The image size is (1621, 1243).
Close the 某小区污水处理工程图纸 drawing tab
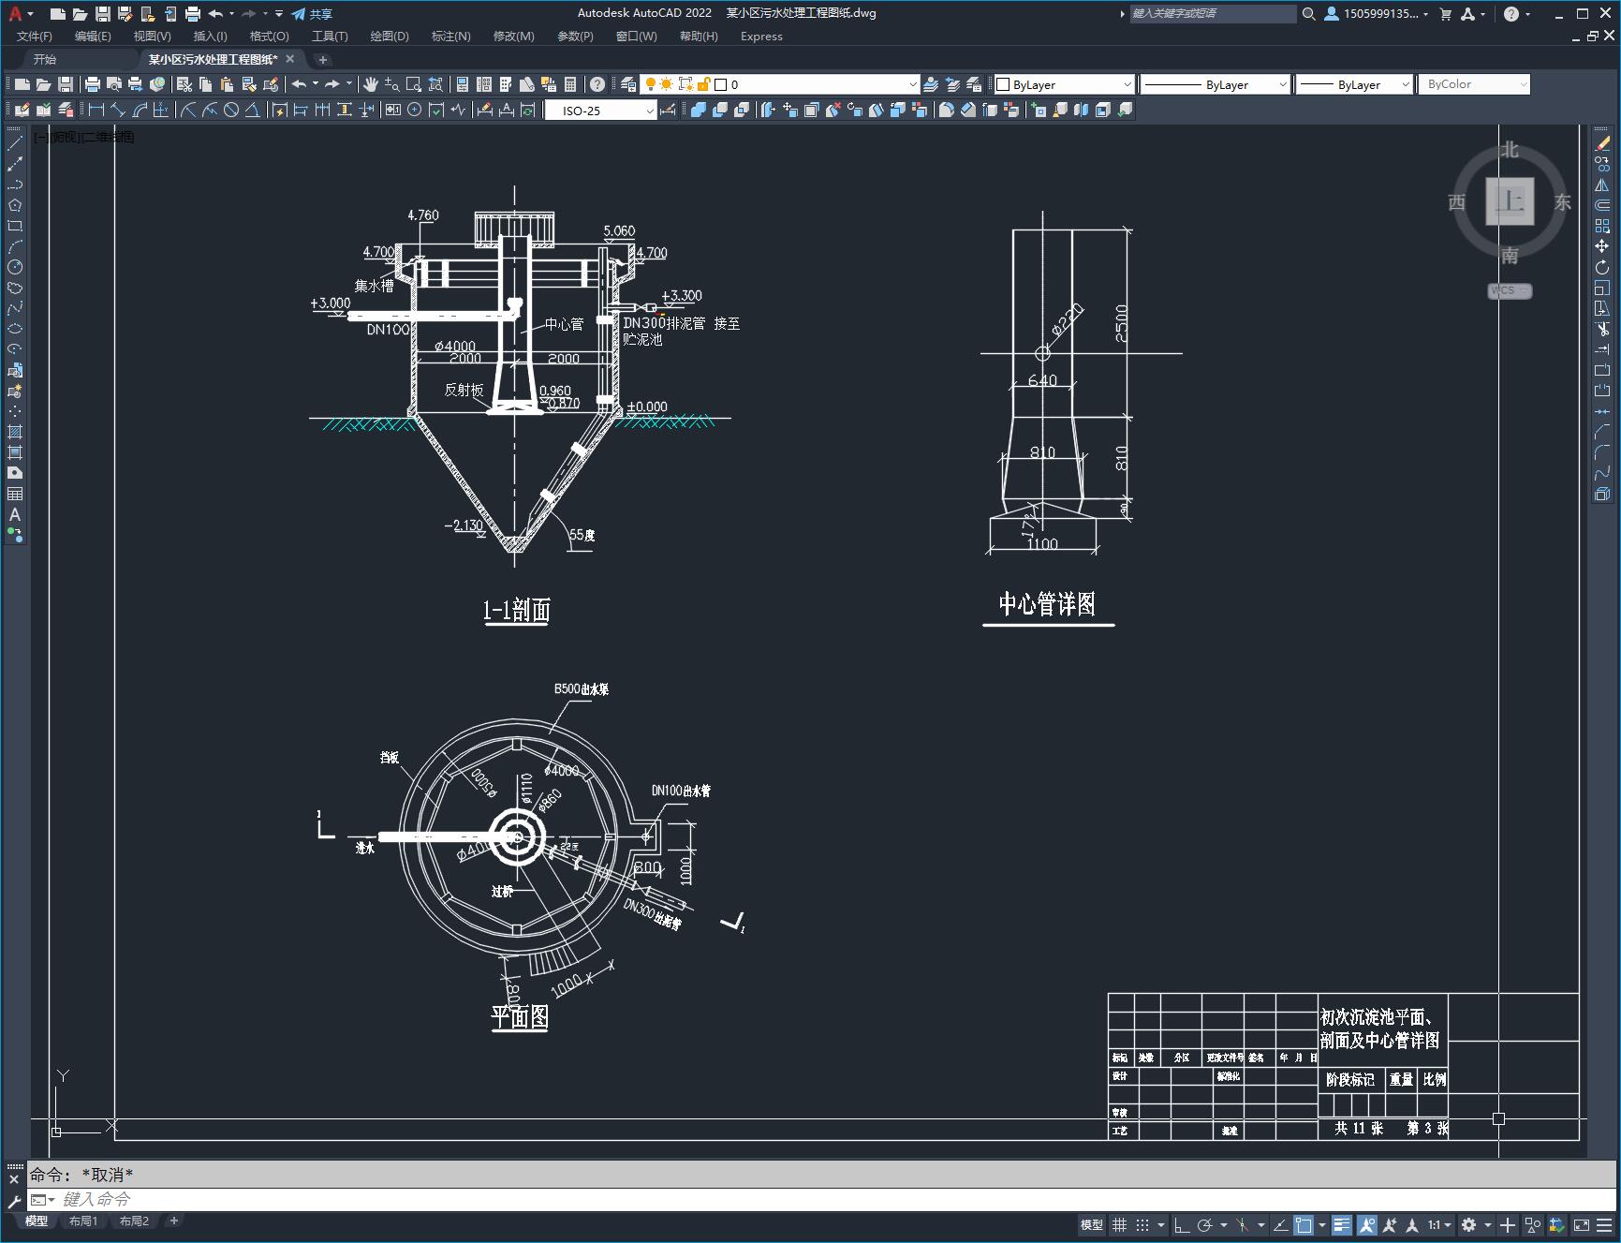coord(290,59)
